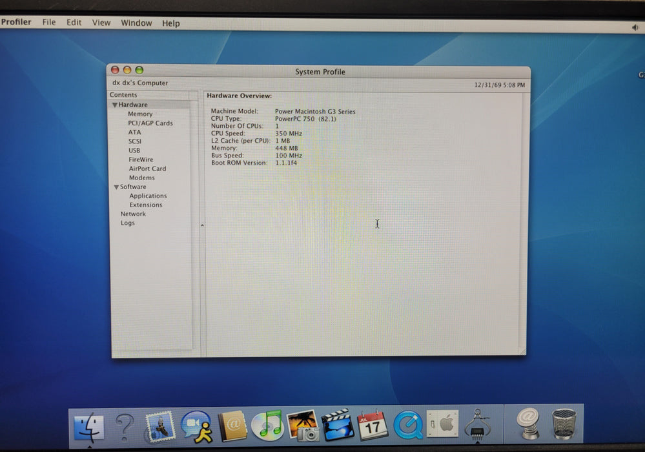The image size is (645, 452).
Task: Click the System Profiler Dock icon
Action: coord(477,425)
